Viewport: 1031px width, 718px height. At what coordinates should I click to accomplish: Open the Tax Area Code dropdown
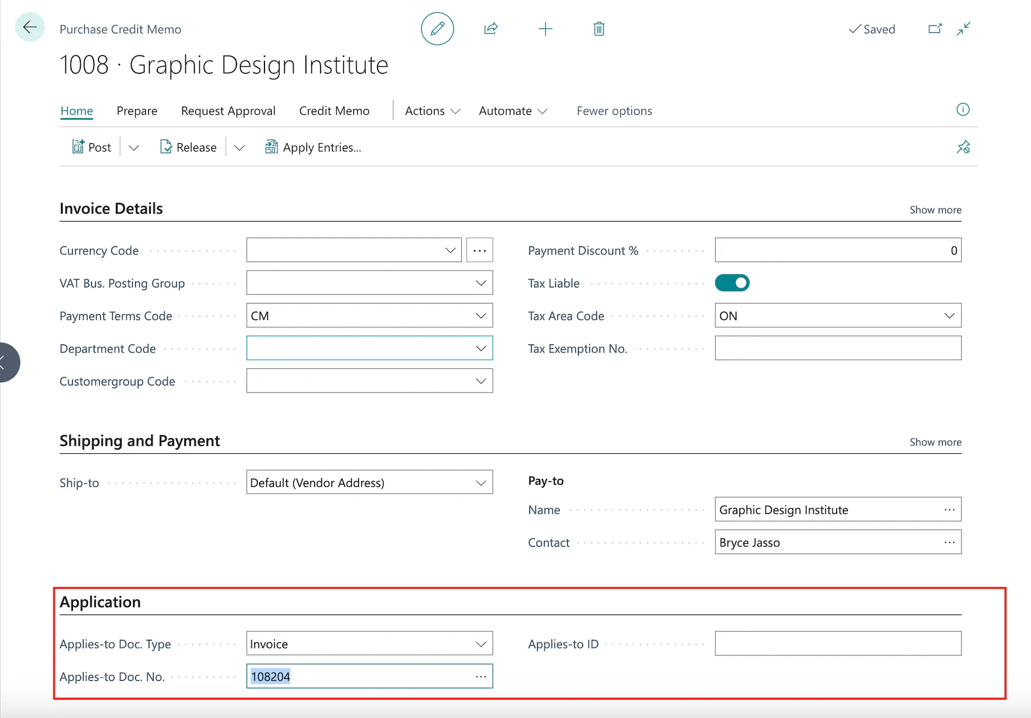coord(949,316)
